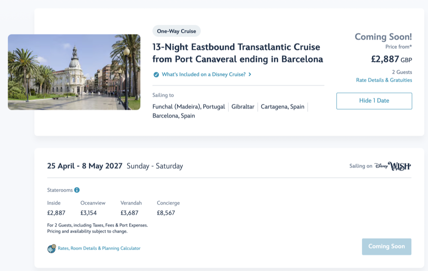Click the Staterooms info icon
This screenshot has width=428, height=271.
click(77, 190)
